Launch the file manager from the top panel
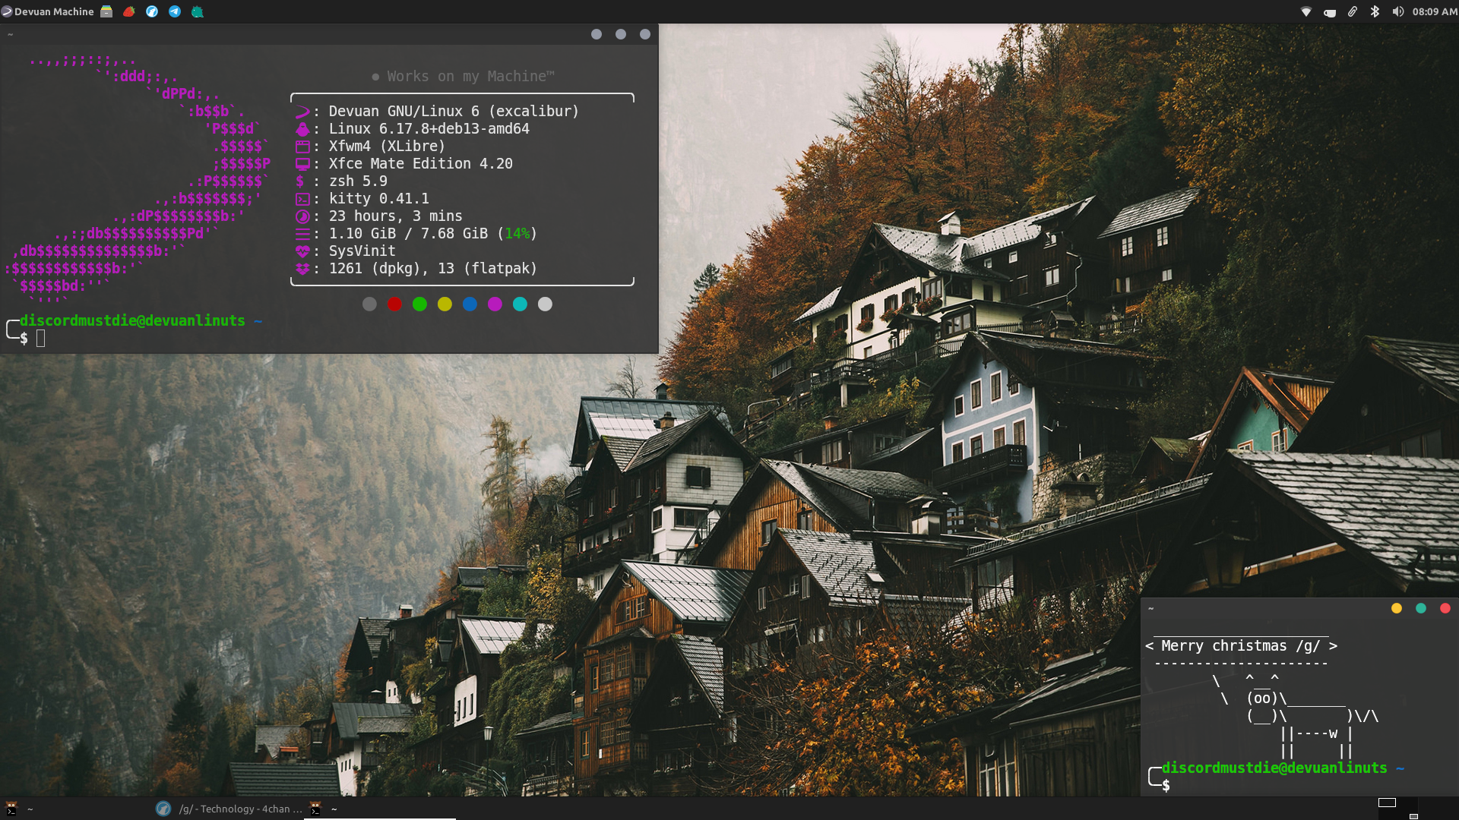Screen dimensions: 1459x820 coord(106,11)
